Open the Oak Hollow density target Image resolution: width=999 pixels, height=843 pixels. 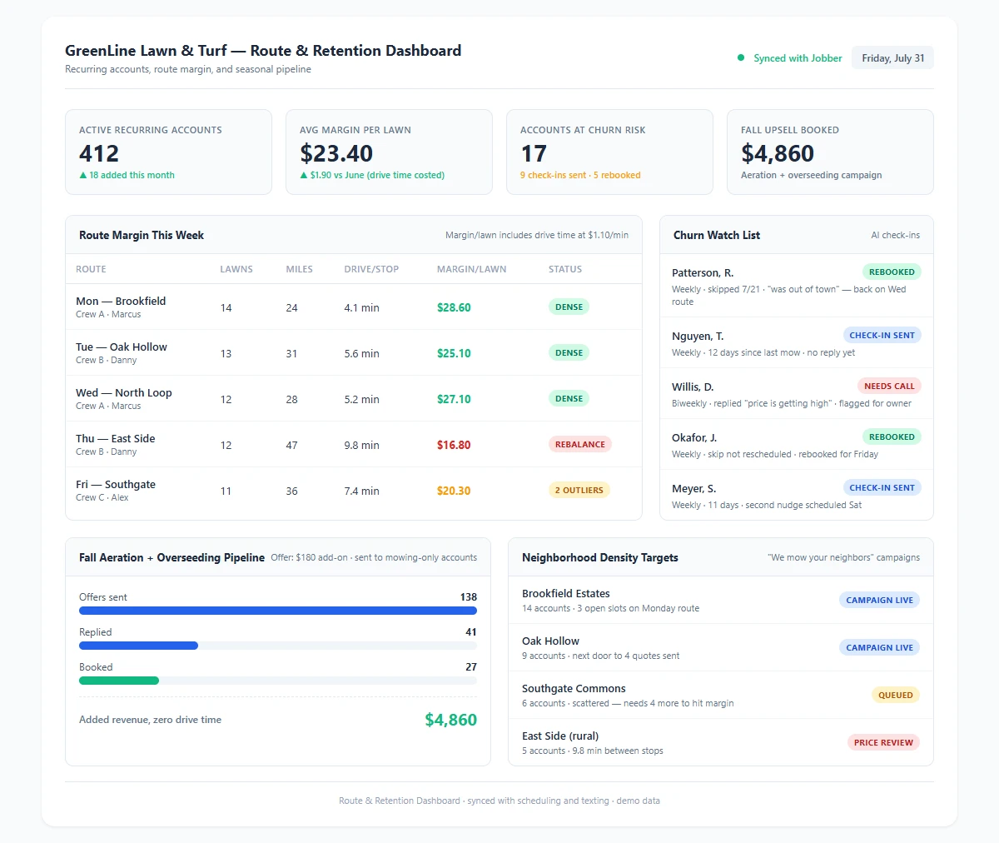coord(721,647)
